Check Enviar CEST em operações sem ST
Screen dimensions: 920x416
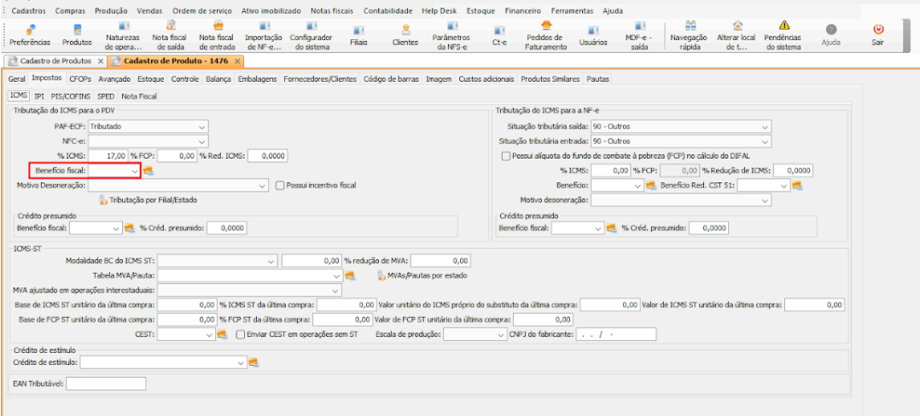(x=240, y=334)
